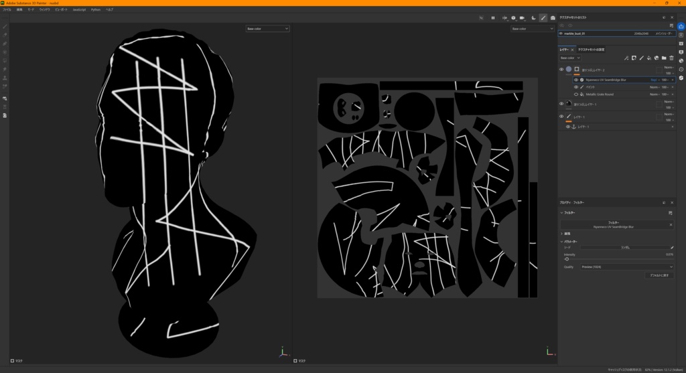This screenshot has height=373, width=686.
Task: Click the add smart material icon
Action: (x=657, y=58)
